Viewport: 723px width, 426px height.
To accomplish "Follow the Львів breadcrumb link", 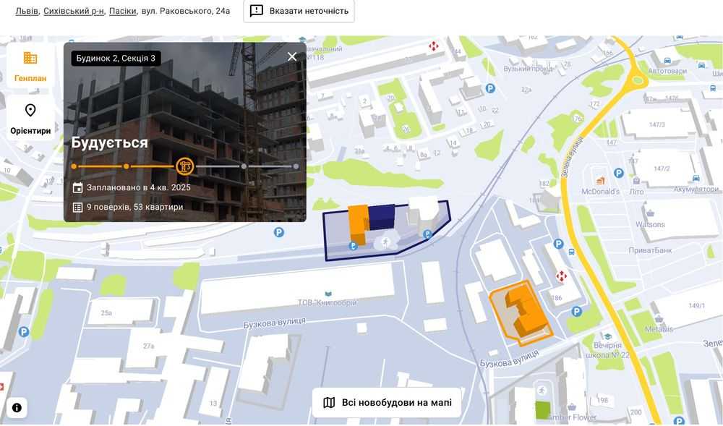I will click(x=27, y=11).
